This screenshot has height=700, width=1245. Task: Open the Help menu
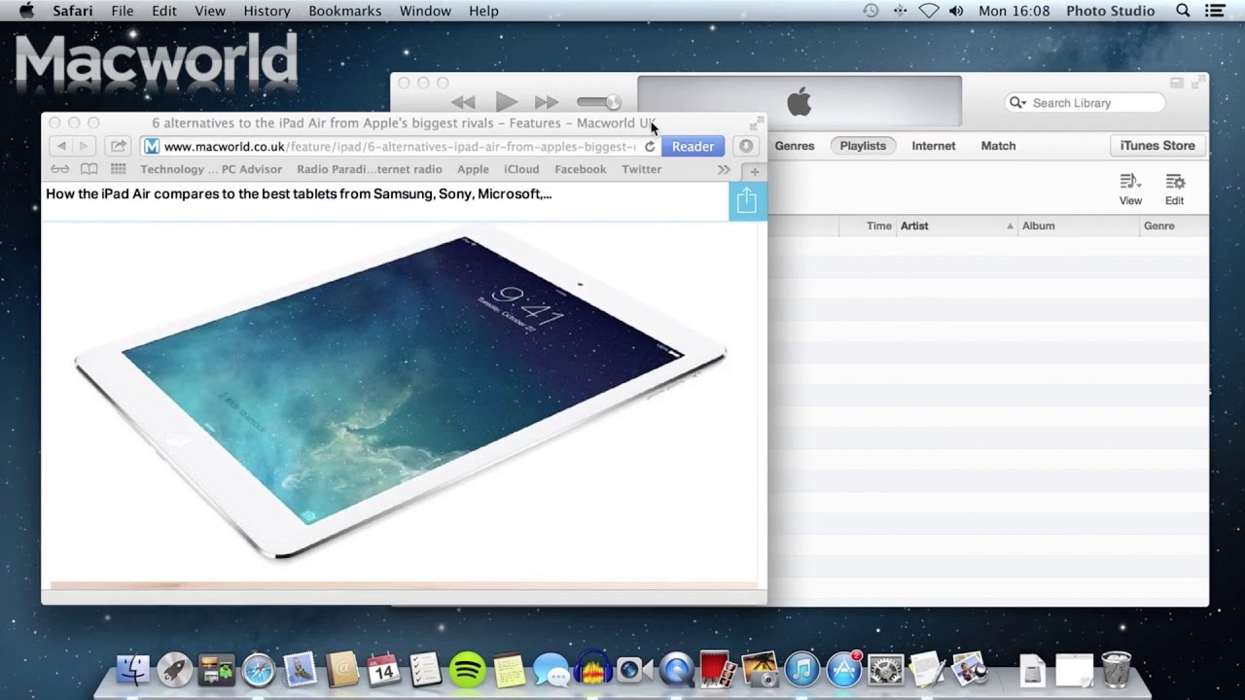click(483, 11)
